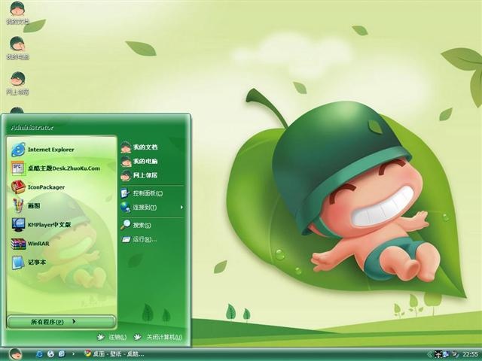Open Internet Explorer from start menu
482x361 pixels.
coord(62,150)
